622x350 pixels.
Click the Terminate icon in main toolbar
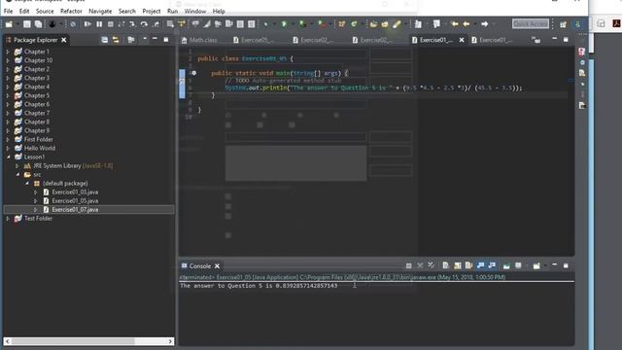tap(110, 24)
